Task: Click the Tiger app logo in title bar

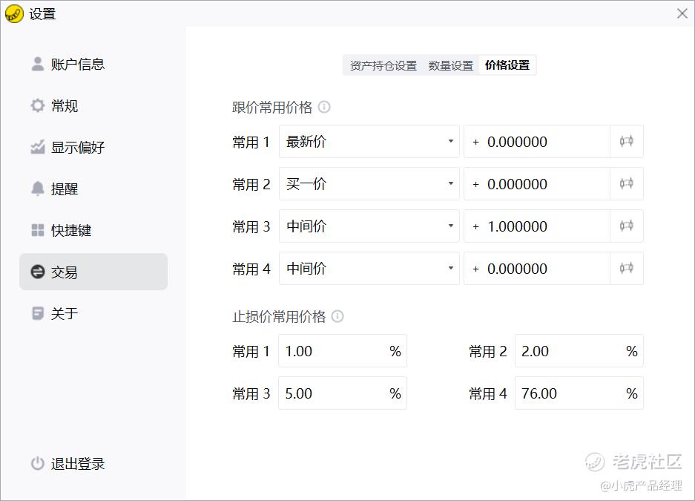Action: (14, 14)
